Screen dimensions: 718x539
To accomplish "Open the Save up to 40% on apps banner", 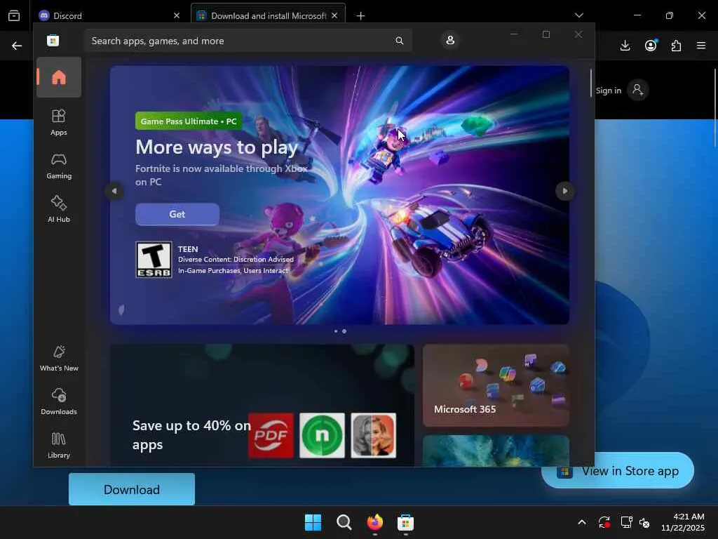I will coord(262,406).
